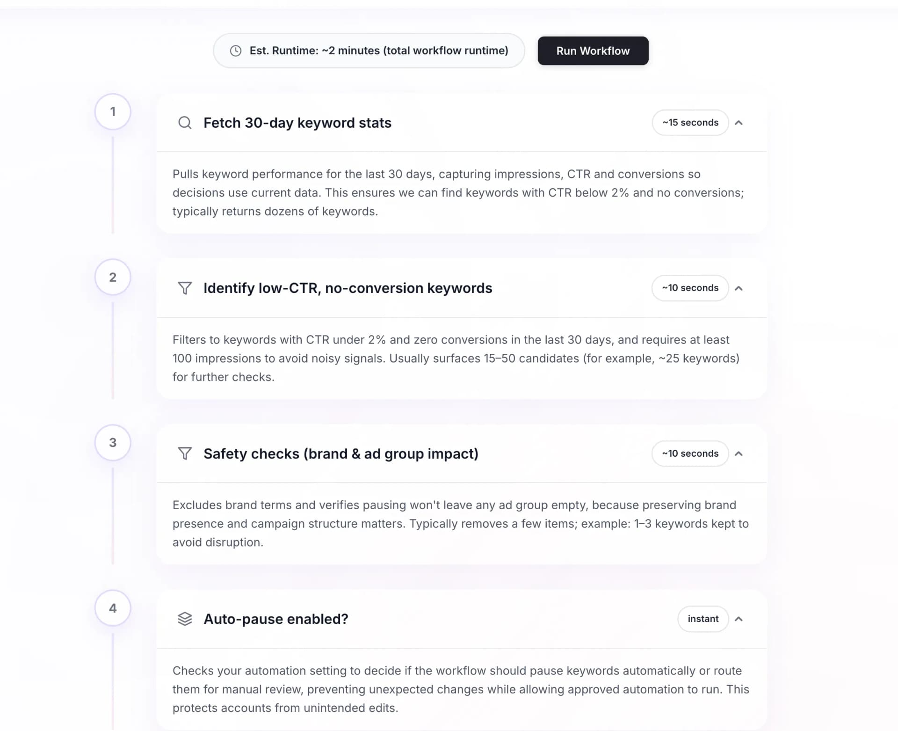Screen dimensions: 898x731
Task: Select step circle number 2
Action: coord(112,277)
